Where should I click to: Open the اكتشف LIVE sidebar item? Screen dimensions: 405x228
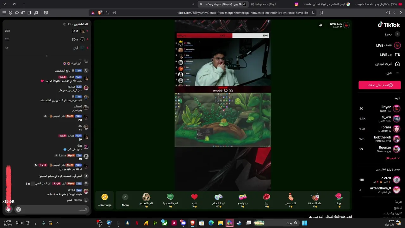388,46
